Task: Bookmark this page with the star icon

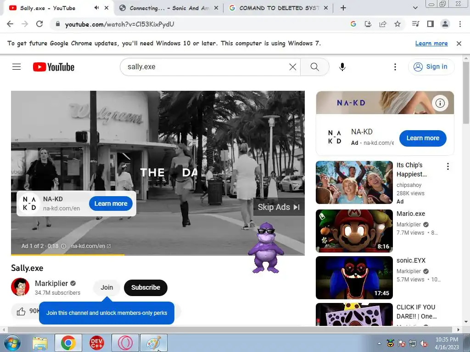Action: point(397,24)
